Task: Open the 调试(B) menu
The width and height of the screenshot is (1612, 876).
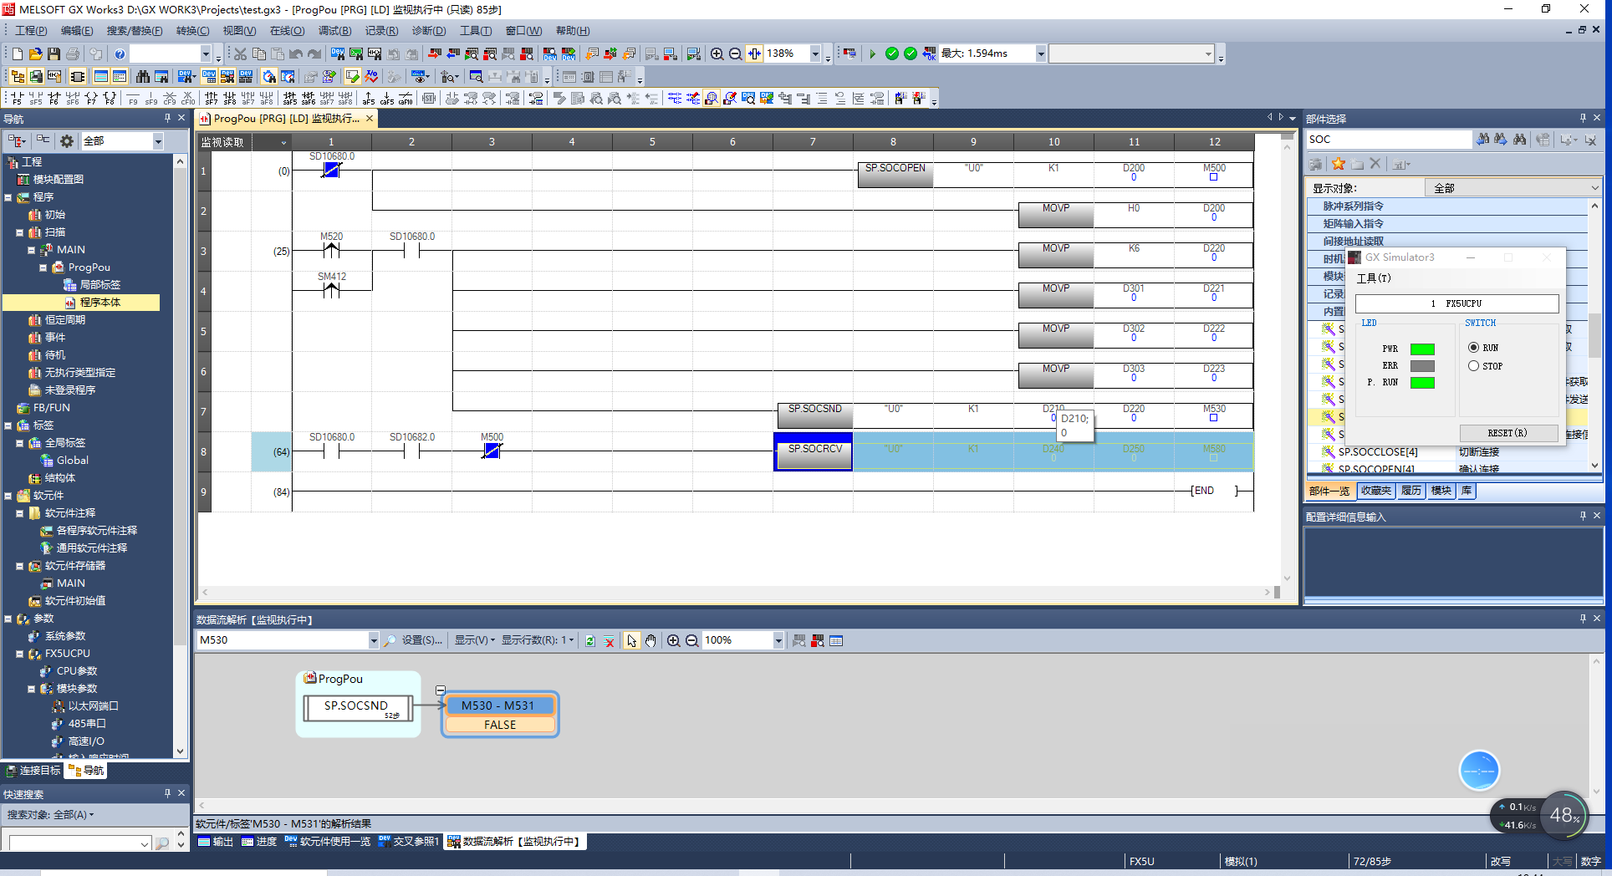Action: (x=334, y=31)
